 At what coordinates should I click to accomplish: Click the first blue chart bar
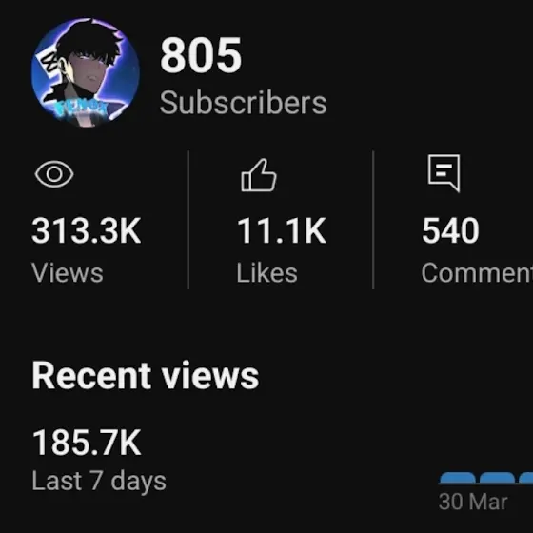click(458, 478)
